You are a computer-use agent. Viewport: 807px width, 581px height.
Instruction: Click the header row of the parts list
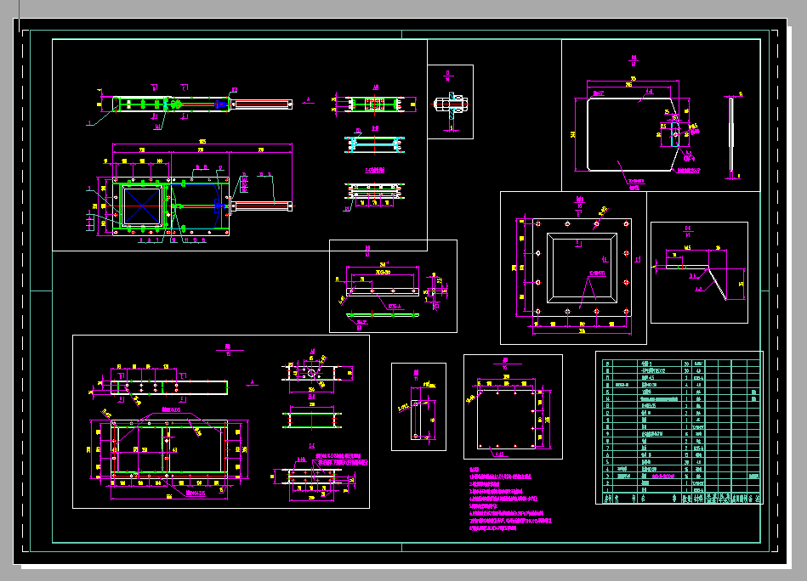(x=681, y=499)
